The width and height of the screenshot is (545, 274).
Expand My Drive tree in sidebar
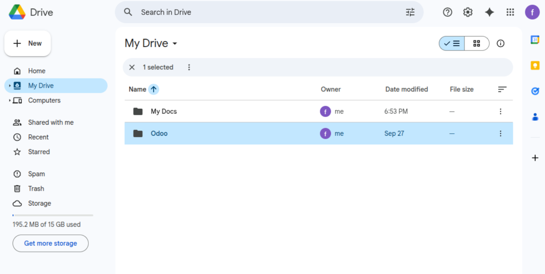(10, 86)
